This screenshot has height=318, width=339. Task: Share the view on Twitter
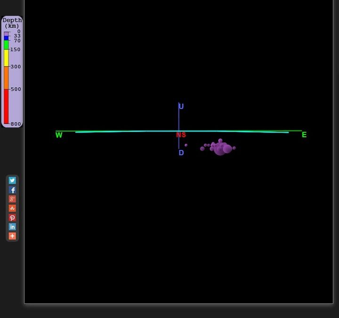coord(12,180)
